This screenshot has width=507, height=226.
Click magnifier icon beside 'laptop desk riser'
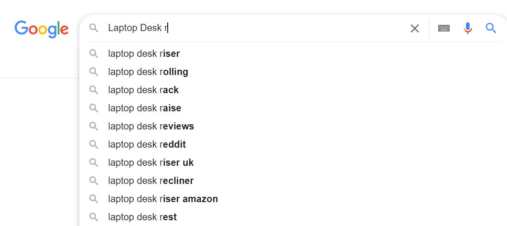94,54
